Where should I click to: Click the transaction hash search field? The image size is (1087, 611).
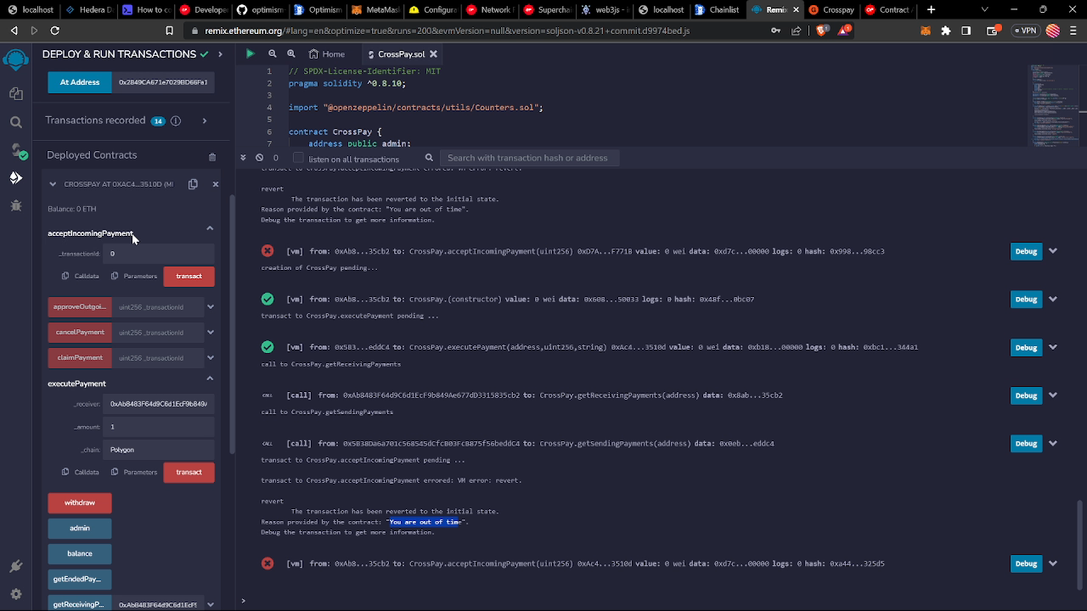click(530, 158)
